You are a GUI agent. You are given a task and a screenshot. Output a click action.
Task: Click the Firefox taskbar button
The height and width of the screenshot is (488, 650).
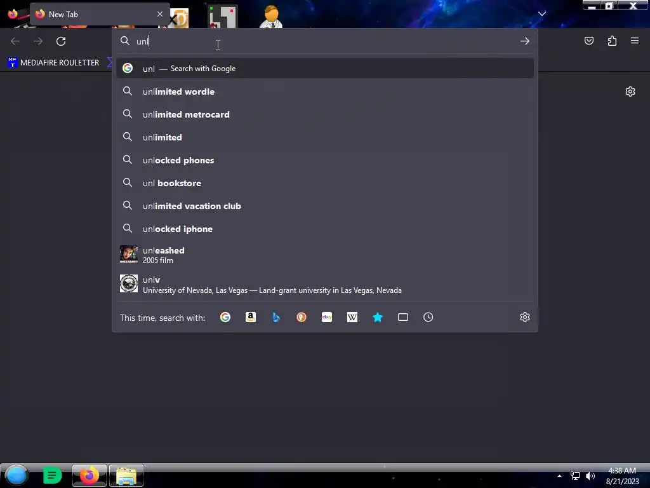tap(89, 475)
